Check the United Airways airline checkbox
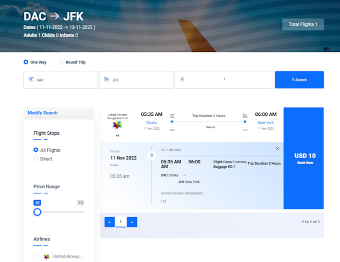This screenshot has height=262, width=340. click(x=36, y=257)
